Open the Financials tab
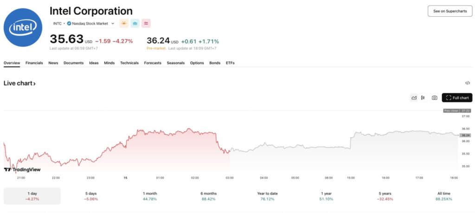 point(34,63)
